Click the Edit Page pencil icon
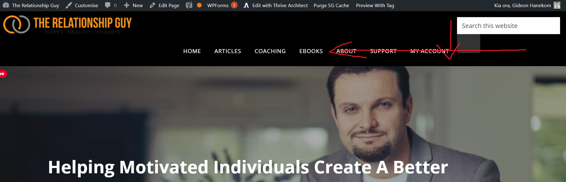Viewport: 566px width, 182px height. (152, 5)
